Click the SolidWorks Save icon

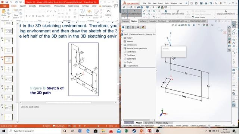point(201,3)
